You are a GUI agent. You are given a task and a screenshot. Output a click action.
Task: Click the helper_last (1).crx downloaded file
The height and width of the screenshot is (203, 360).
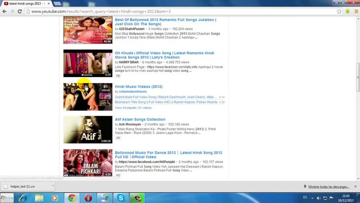point(26,186)
